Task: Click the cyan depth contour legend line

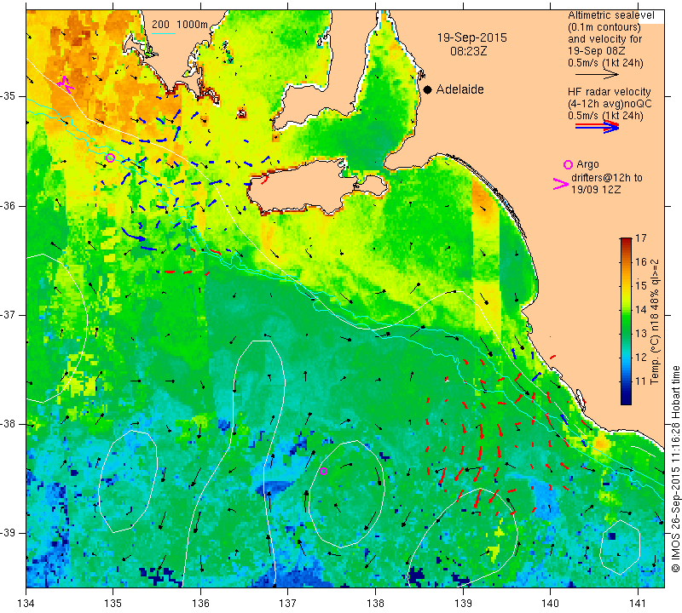Action: pyautogui.click(x=164, y=33)
